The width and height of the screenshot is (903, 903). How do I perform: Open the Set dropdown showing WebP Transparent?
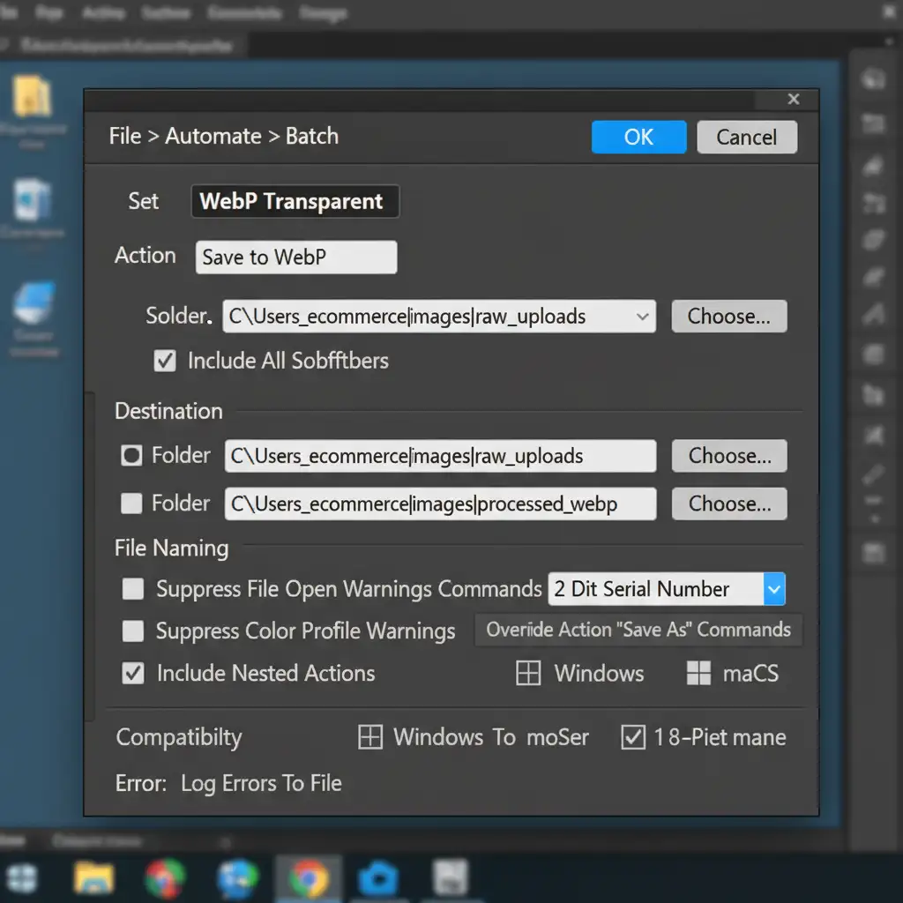[295, 201]
